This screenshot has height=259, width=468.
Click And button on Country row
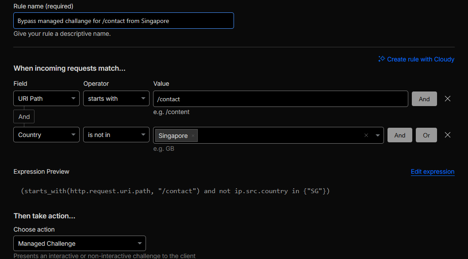click(x=399, y=135)
